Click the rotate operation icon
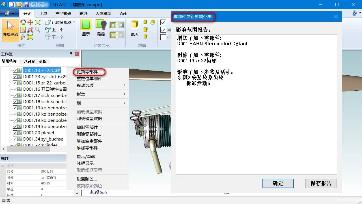 (x=23, y=22)
